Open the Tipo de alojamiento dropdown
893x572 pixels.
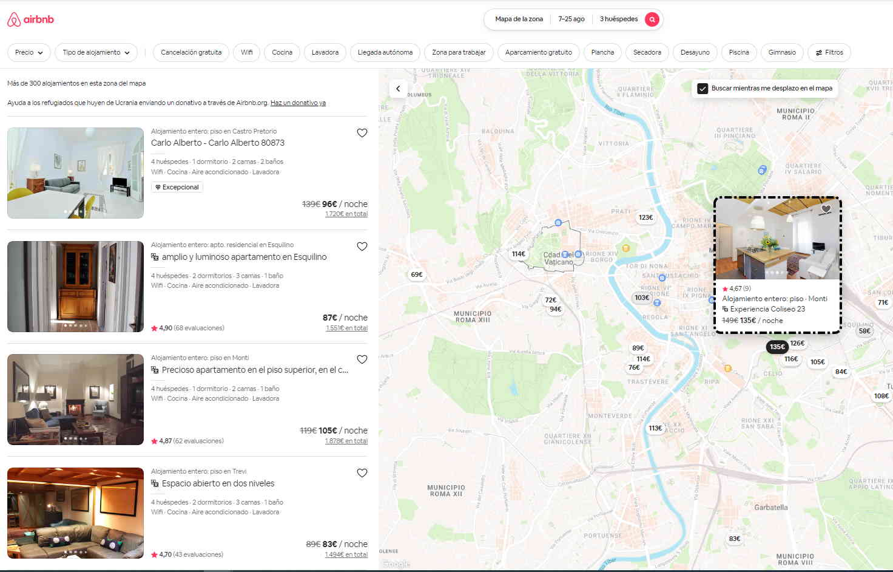(x=96, y=52)
